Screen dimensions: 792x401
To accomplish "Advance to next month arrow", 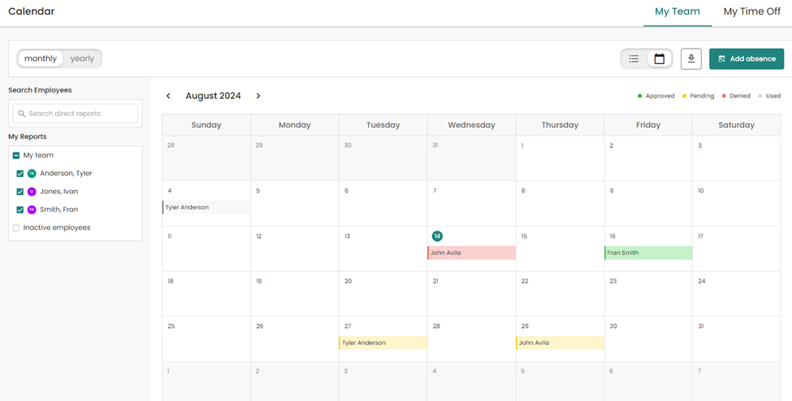I will [x=258, y=96].
